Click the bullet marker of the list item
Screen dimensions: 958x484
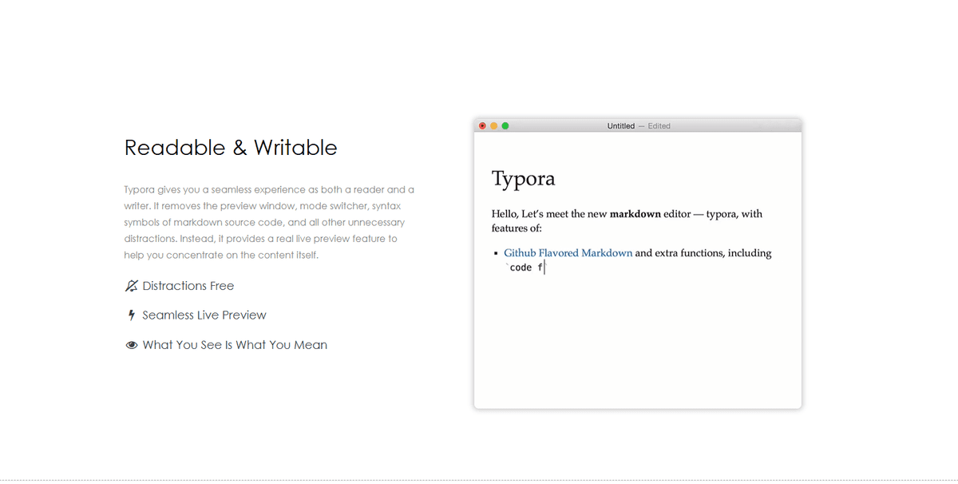coord(497,254)
